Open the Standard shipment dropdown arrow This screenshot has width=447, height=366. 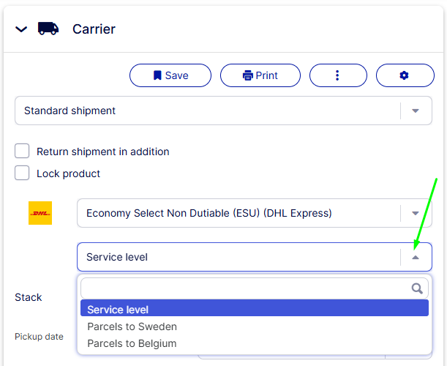(x=416, y=111)
